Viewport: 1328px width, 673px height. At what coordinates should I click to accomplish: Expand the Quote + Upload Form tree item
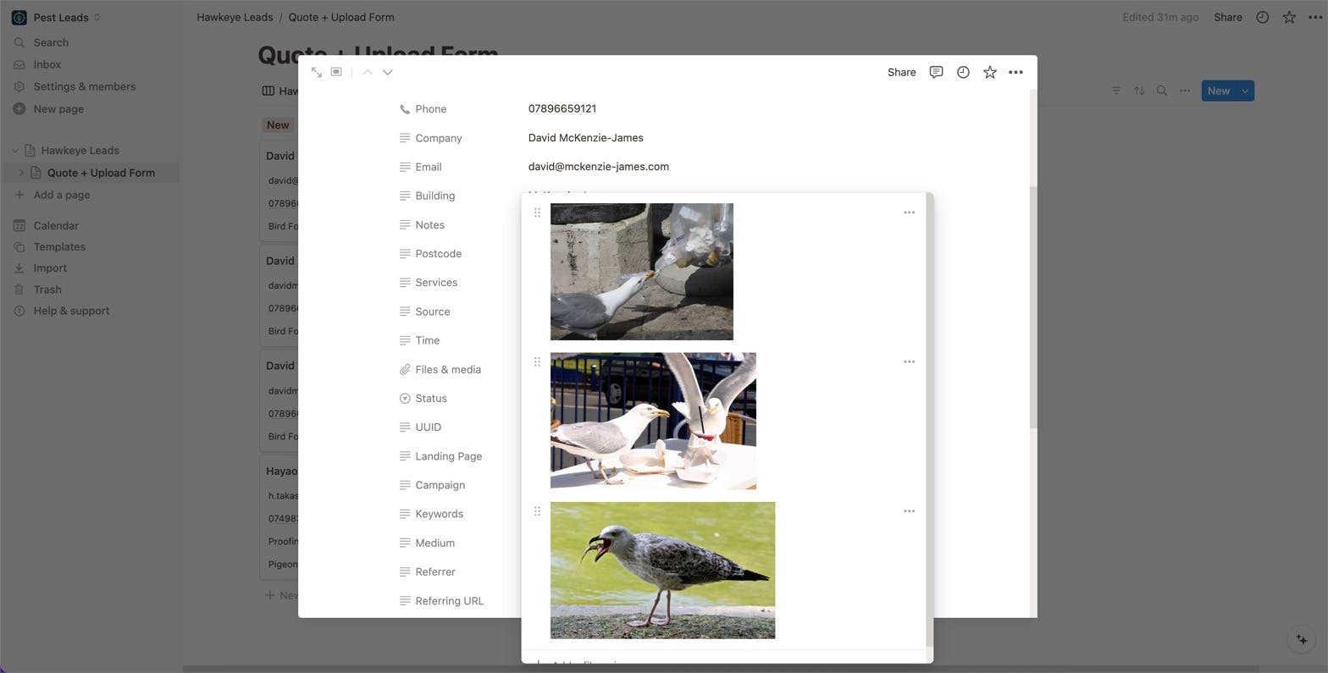(21, 173)
